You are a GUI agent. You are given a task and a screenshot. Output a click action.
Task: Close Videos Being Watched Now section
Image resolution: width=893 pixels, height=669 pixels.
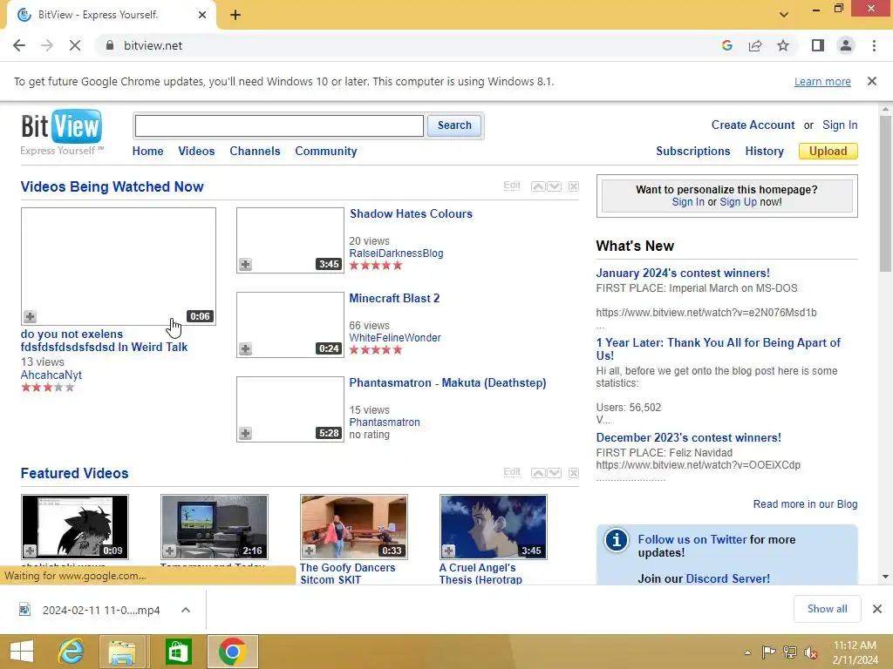(x=574, y=186)
